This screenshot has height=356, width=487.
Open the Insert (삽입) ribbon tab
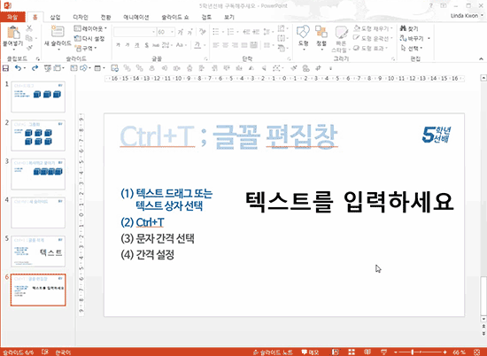click(55, 17)
